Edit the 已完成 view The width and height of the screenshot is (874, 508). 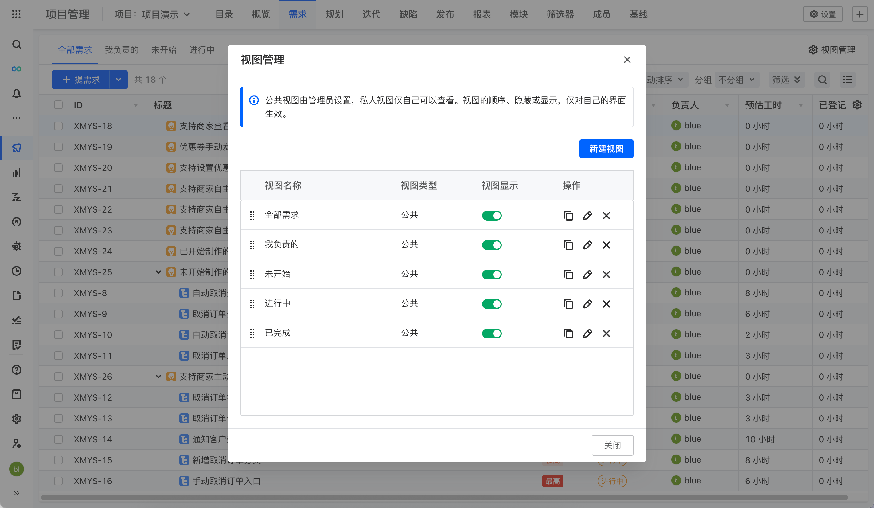click(587, 333)
